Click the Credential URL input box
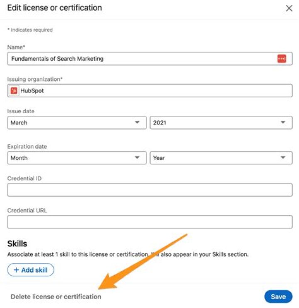The image size is (299, 308). point(149,222)
